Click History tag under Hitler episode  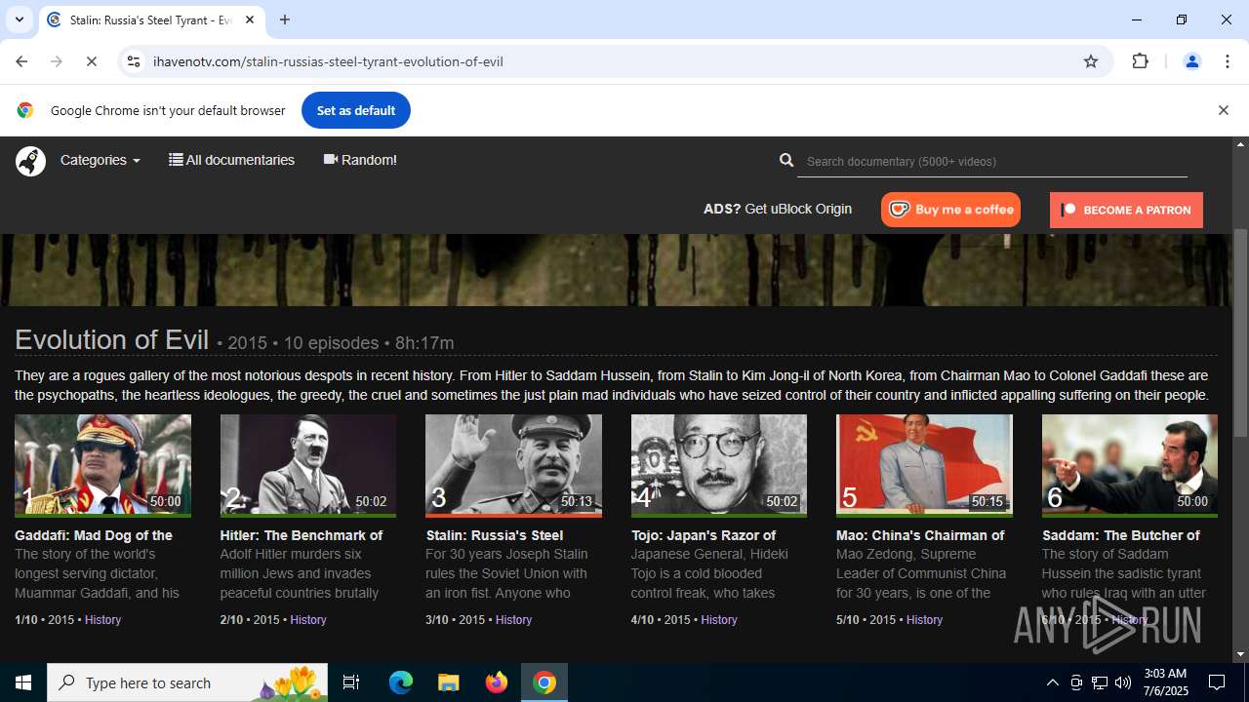pyautogui.click(x=308, y=620)
